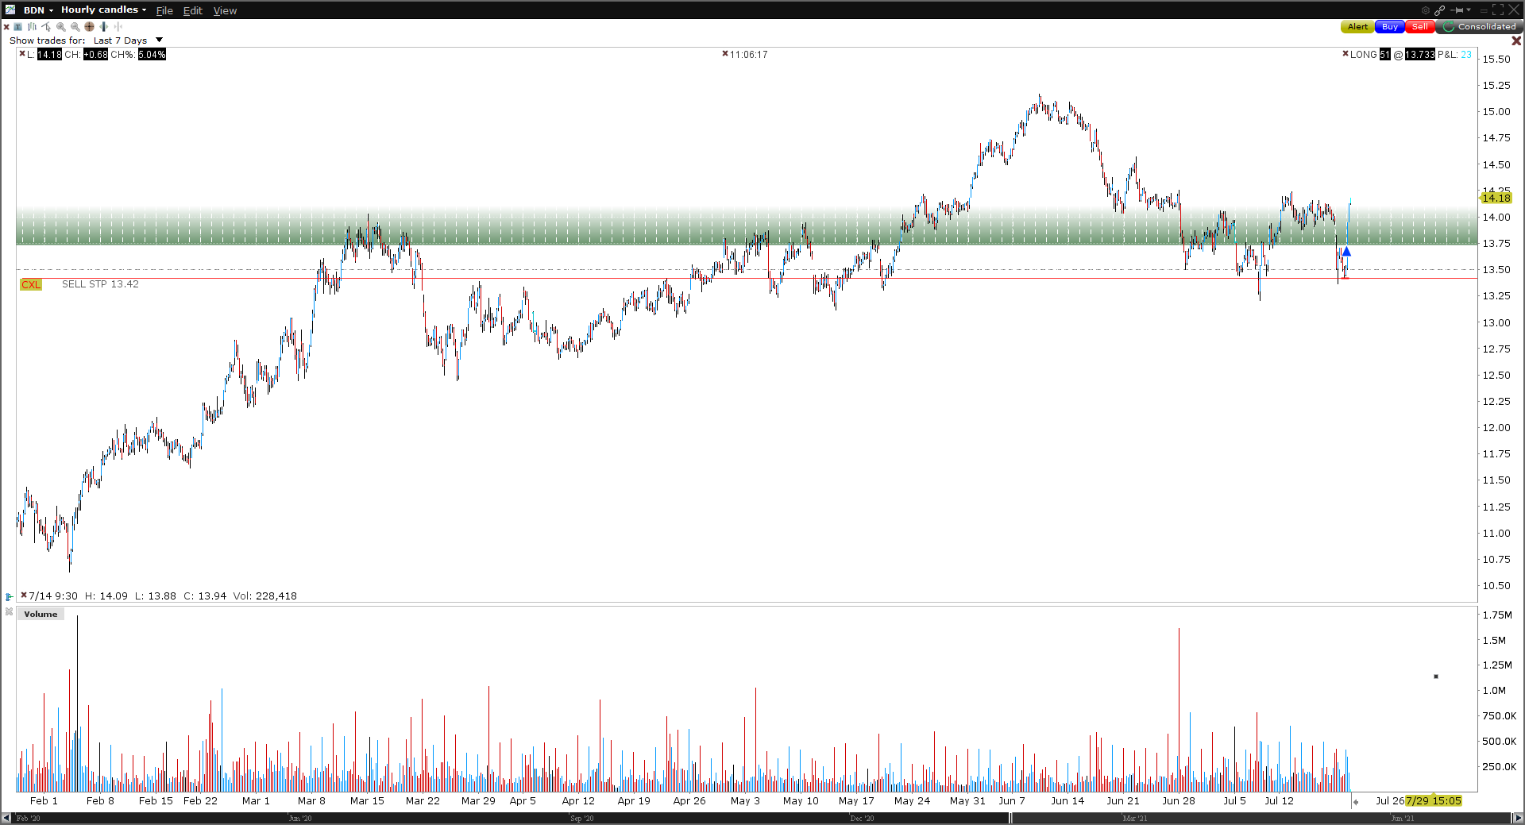This screenshot has height=825, width=1525.
Task: Click the greyed-out vertical line tool
Action: tap(118, 27)
